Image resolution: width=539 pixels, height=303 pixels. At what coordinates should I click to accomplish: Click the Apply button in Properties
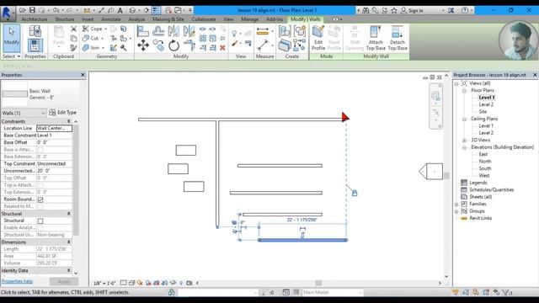pyautogui.click(x=64, y=281)
